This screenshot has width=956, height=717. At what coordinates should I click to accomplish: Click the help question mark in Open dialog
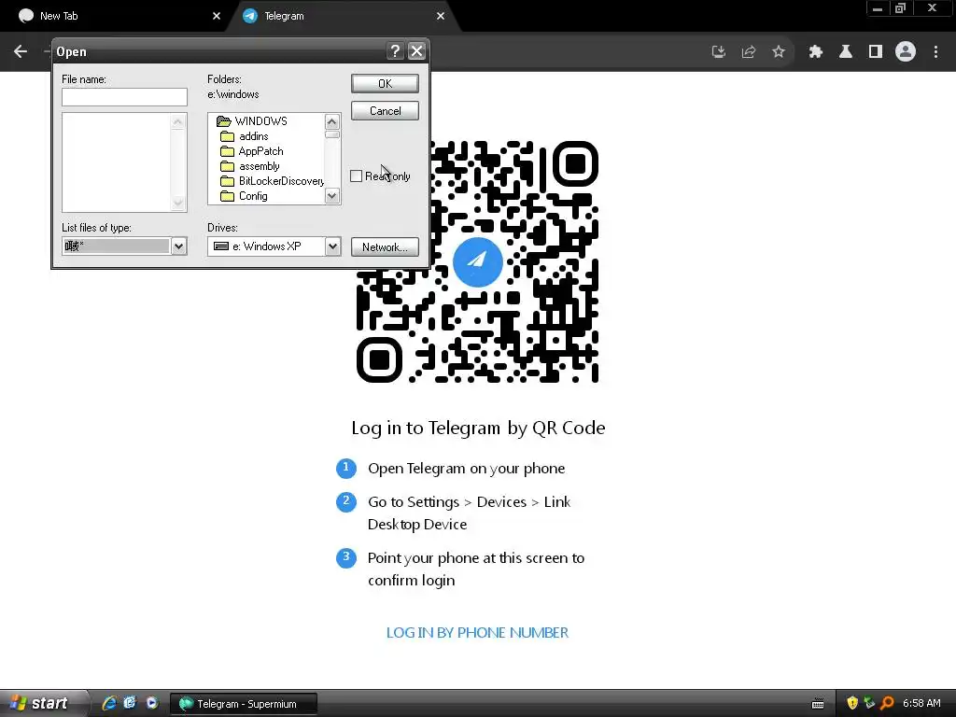click(395, 51)
